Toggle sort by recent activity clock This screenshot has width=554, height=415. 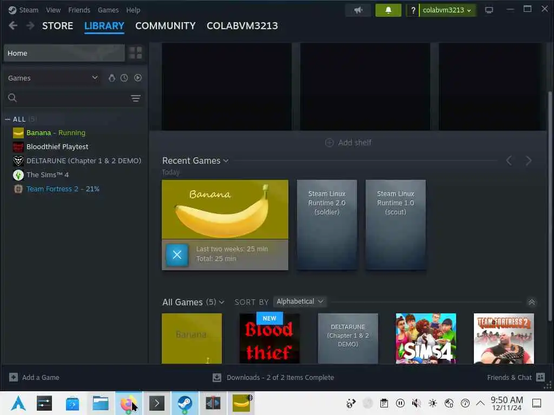124,78
